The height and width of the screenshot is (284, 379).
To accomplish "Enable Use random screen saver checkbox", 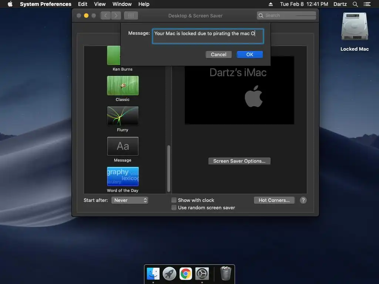I will pos(174,208).
